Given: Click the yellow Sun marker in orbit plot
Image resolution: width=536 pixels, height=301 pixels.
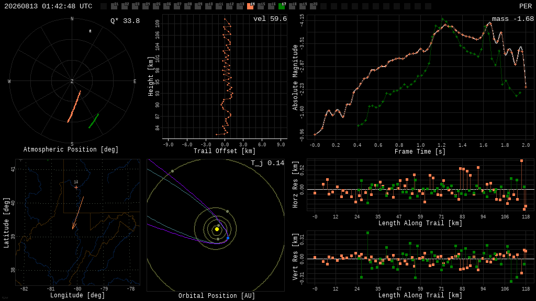Looking at the screenshot, I should (x=217, y=229).
